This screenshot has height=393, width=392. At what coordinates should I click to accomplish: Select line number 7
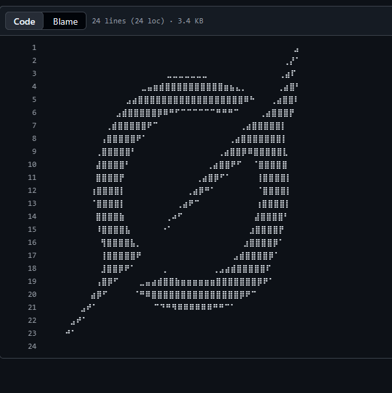point(34,125)
